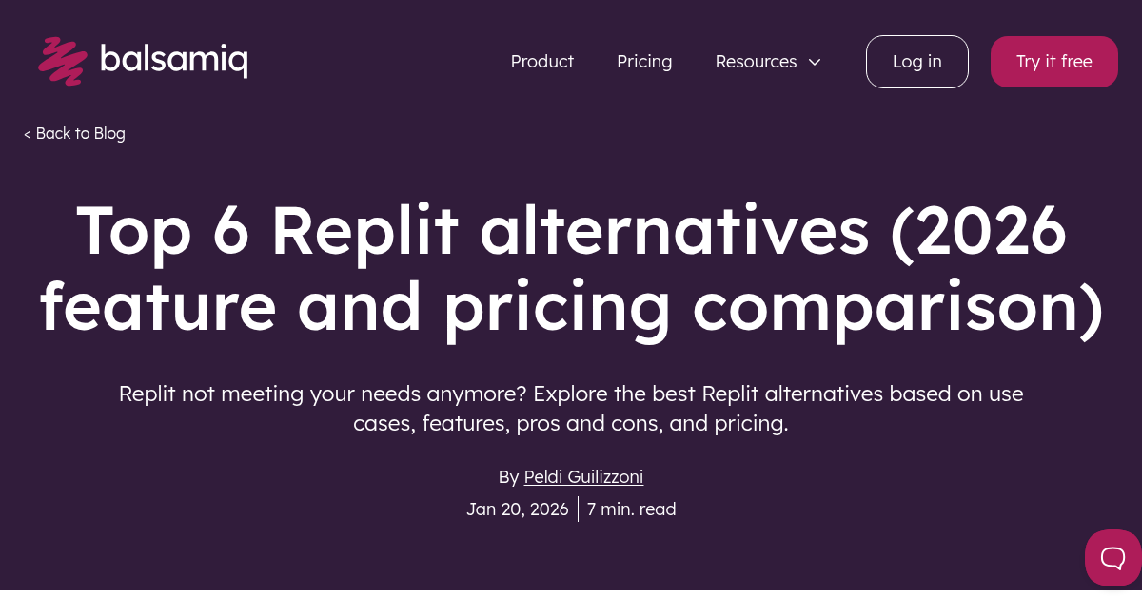This screenshot has width=1142, height=596.
Task: Return via the Back to Blog link
Action: pyautogui.click(x=80, y=134)
